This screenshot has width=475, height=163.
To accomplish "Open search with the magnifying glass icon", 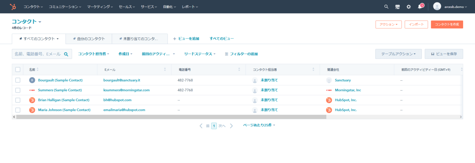I will coord(386,7).
